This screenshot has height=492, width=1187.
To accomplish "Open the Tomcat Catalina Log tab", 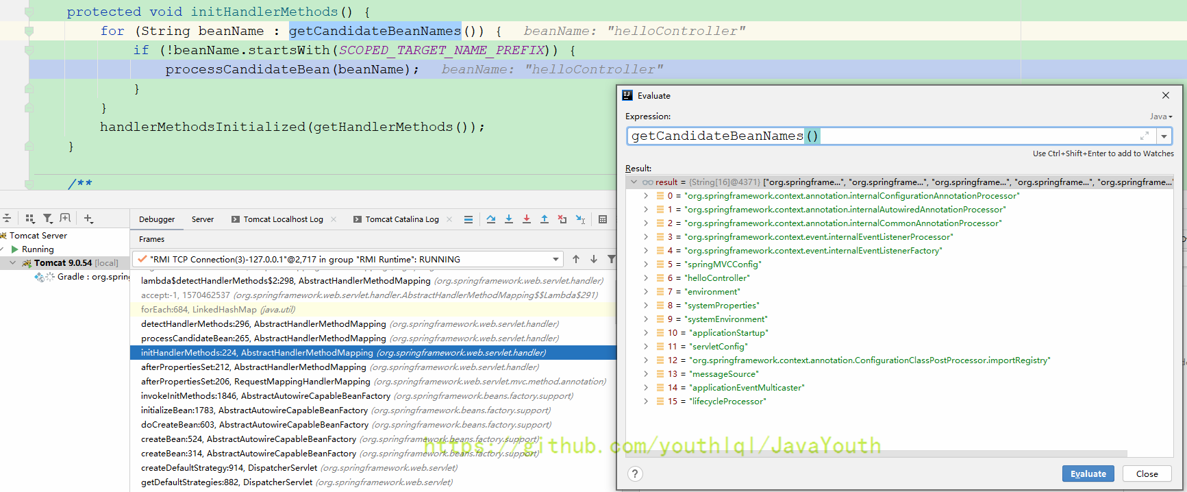I will coord(401,219).
